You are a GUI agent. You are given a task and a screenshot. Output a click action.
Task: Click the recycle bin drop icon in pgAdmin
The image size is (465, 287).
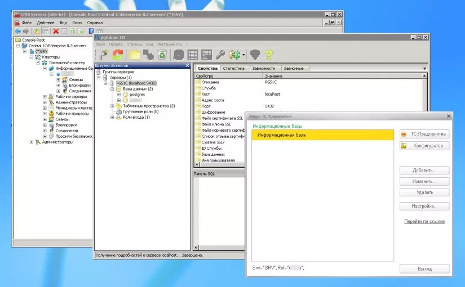click(162, 55)
